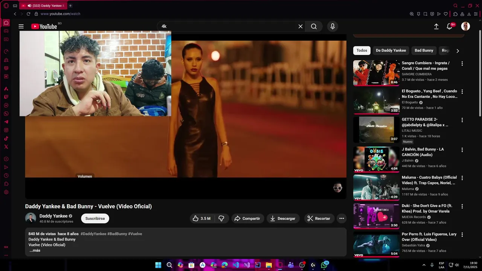482x271 pixels.
Task: Open more actions ellipsis beside Recortar
Action: tap(342, 218)
